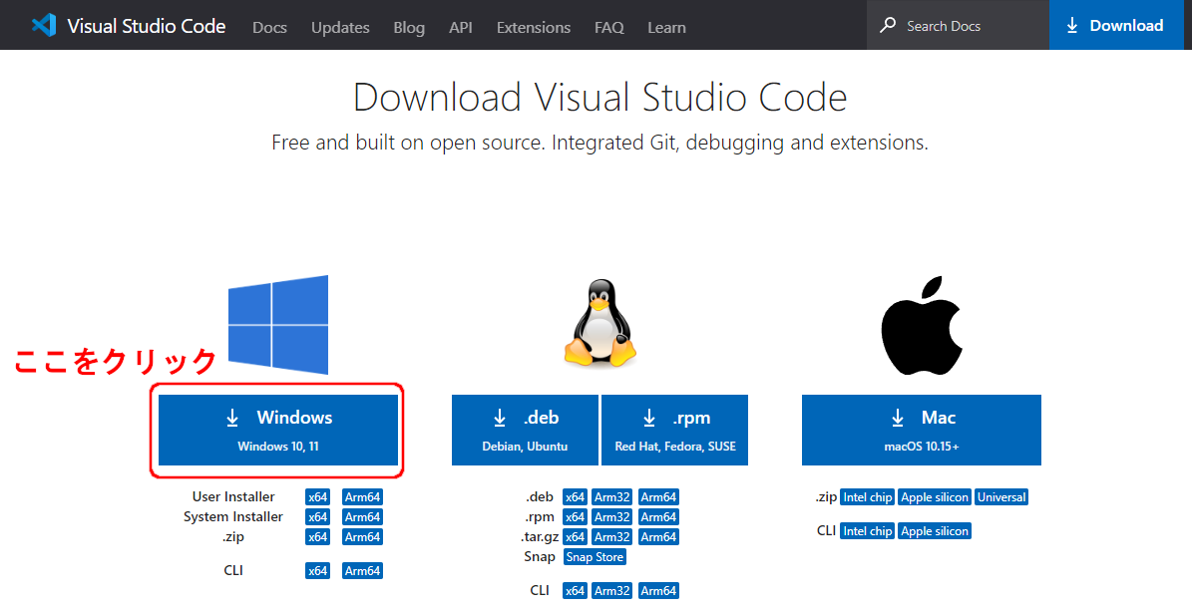Viewport: 1192px width, 612px height.
Task: Open the FAQ page
Action: click(608, 27)
